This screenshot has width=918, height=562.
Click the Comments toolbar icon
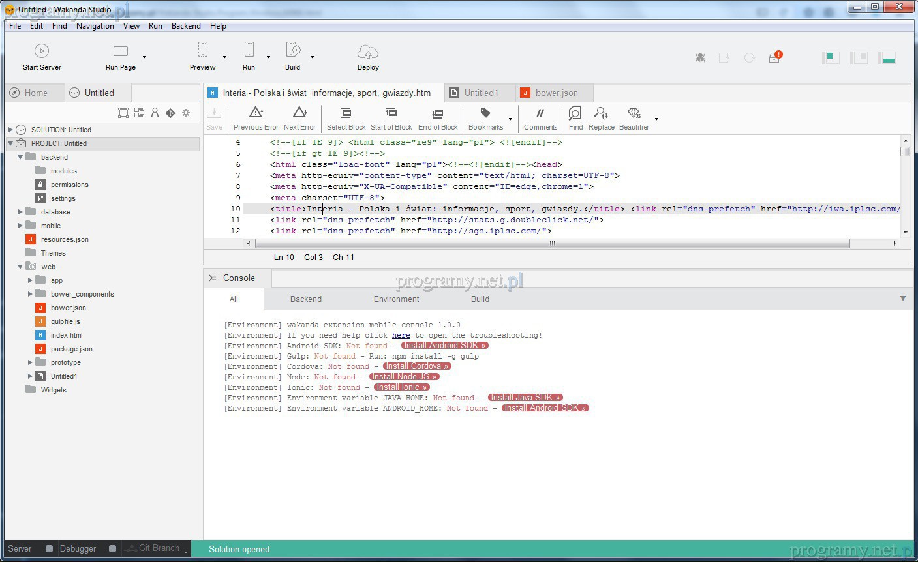coord(540,114)
